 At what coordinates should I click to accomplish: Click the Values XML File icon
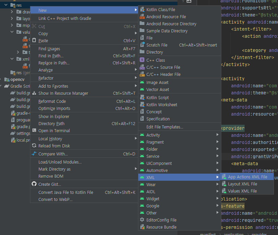224,191
